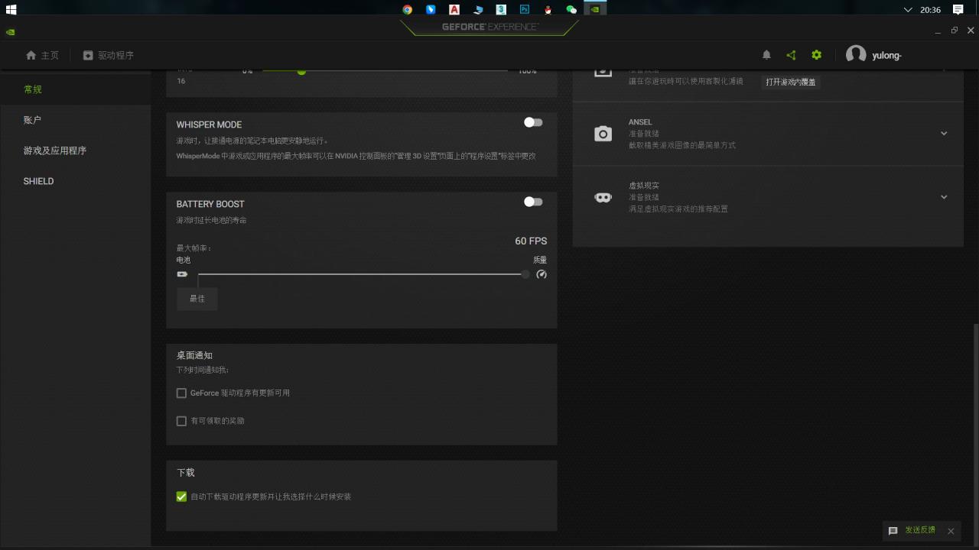The width and height of the screenshot is (979, 550).
Task: Open AutoCAD from the taskbar
Action: [454, 9]
